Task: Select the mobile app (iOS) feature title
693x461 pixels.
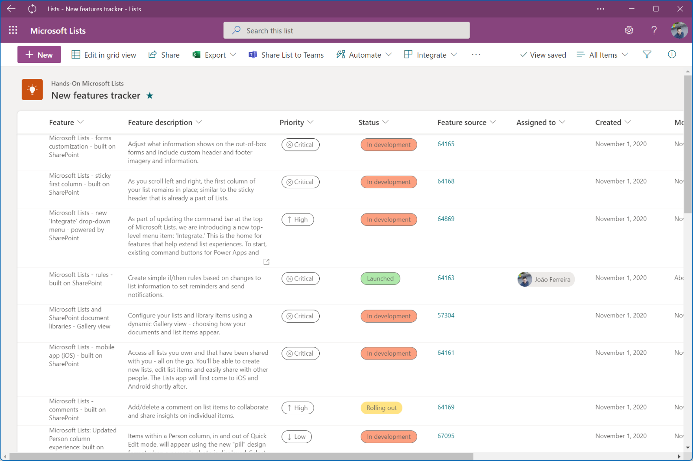Action: (82, 356)
